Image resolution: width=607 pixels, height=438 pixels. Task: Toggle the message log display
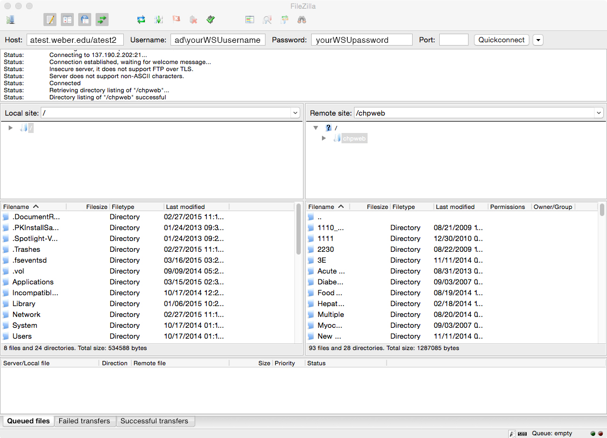[x=50, y=20]
